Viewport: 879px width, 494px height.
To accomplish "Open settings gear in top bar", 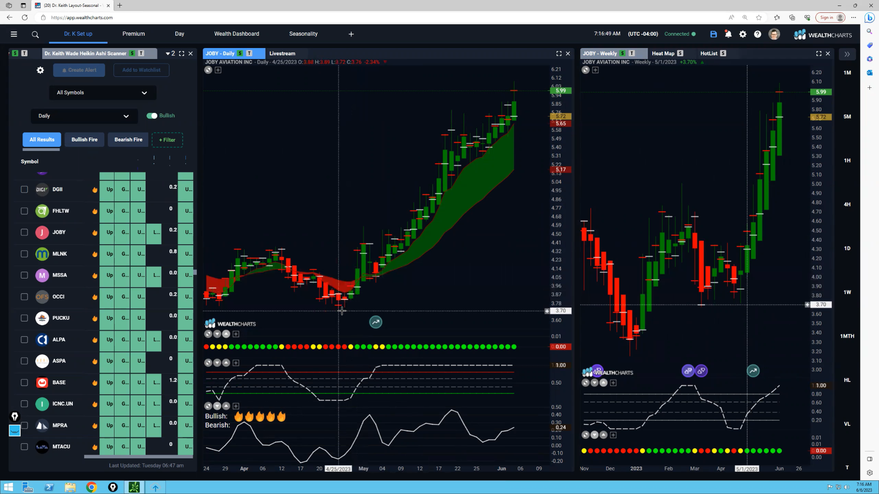I will point(743,34).
